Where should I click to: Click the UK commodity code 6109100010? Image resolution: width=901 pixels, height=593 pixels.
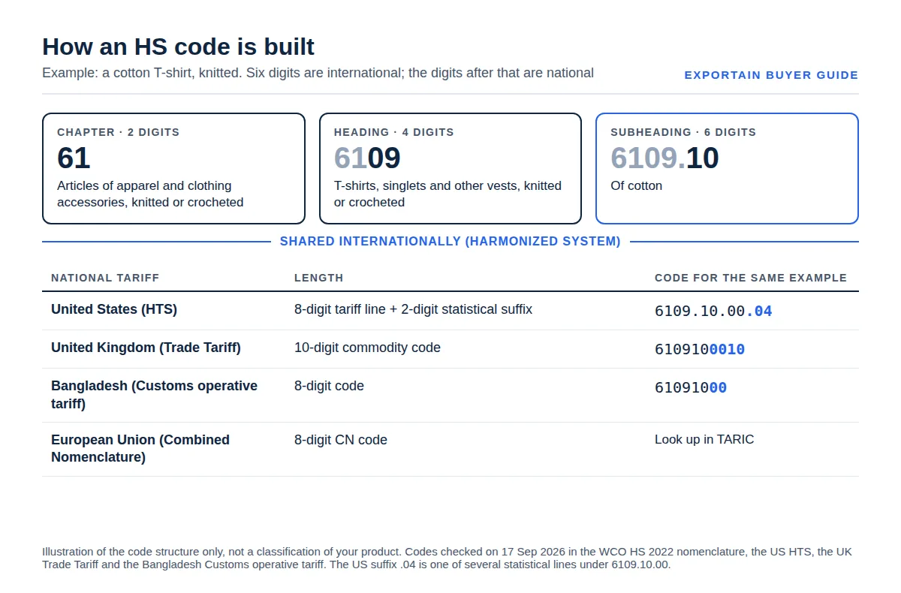pos(700,349)
